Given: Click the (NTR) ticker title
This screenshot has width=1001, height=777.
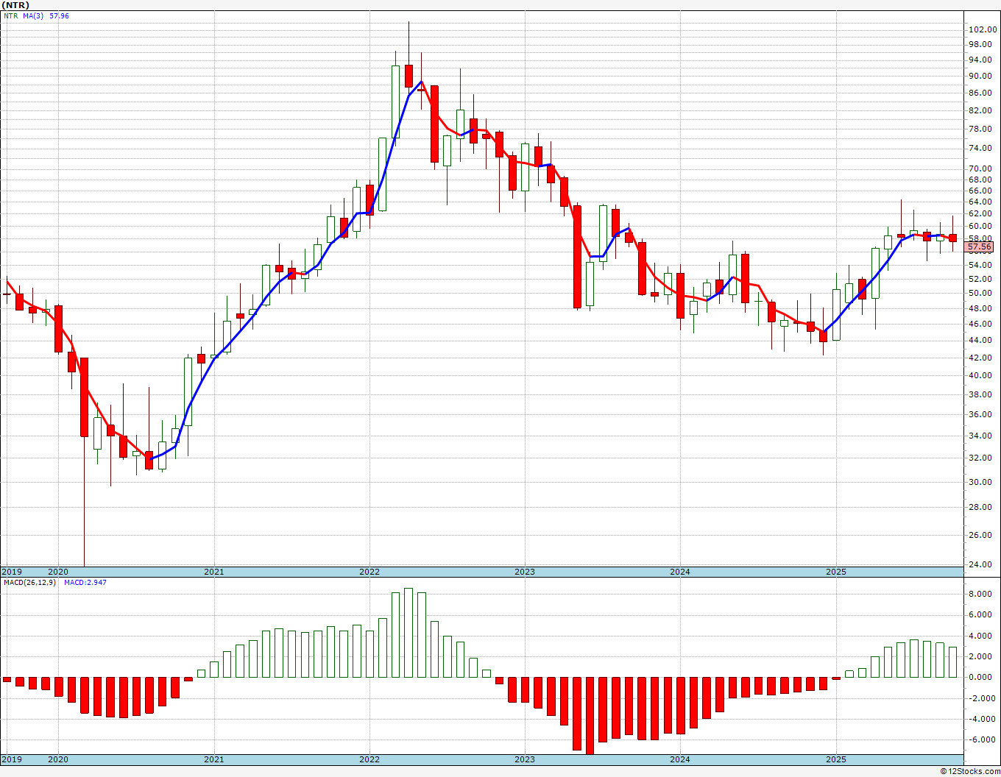Looking at the screenshot, I should point(18,4).
